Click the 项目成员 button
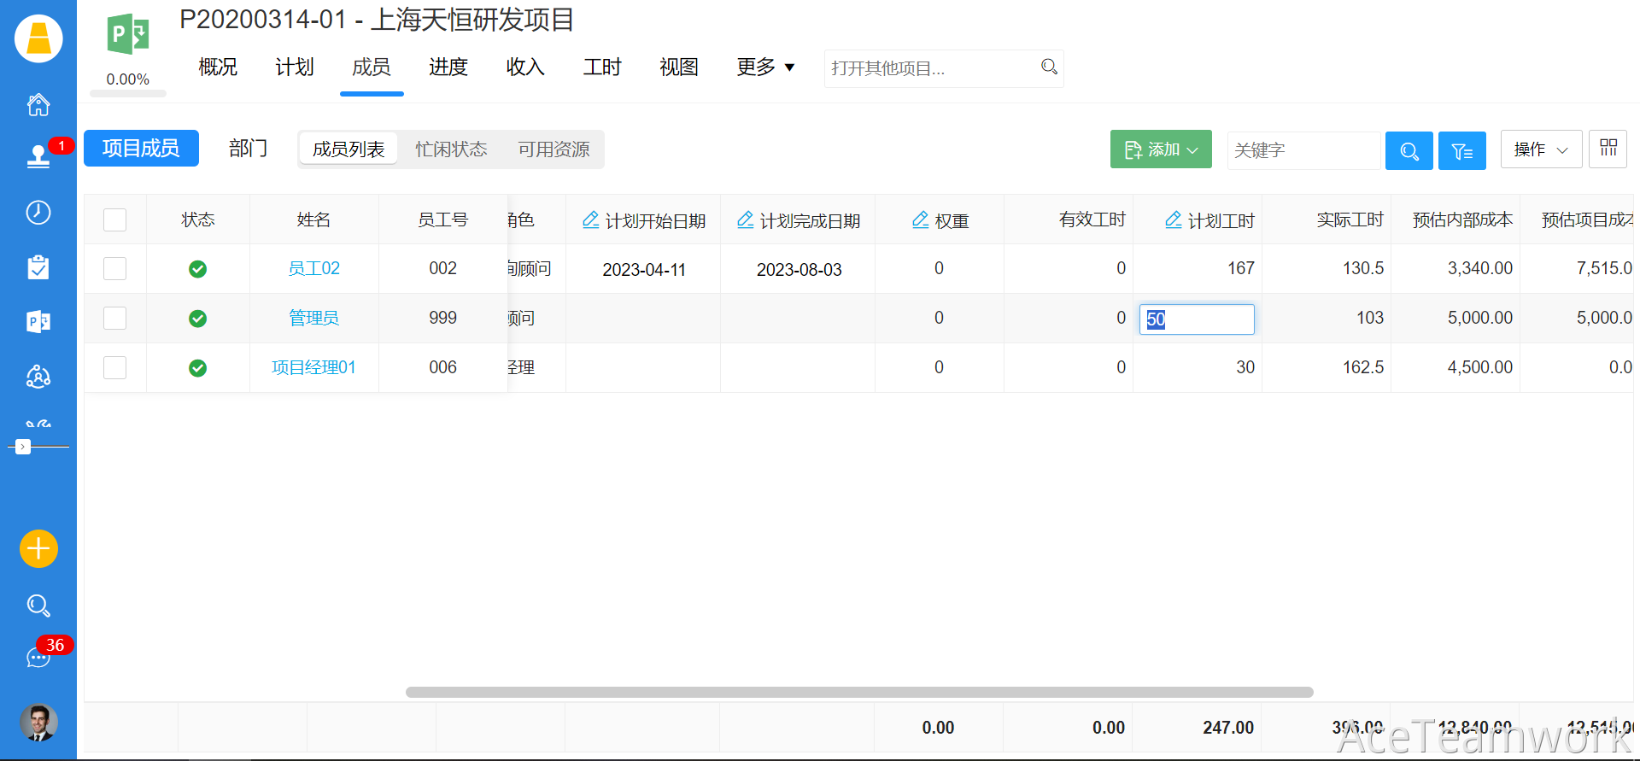The image size is (1640, 761). click(x=141, y=149)
